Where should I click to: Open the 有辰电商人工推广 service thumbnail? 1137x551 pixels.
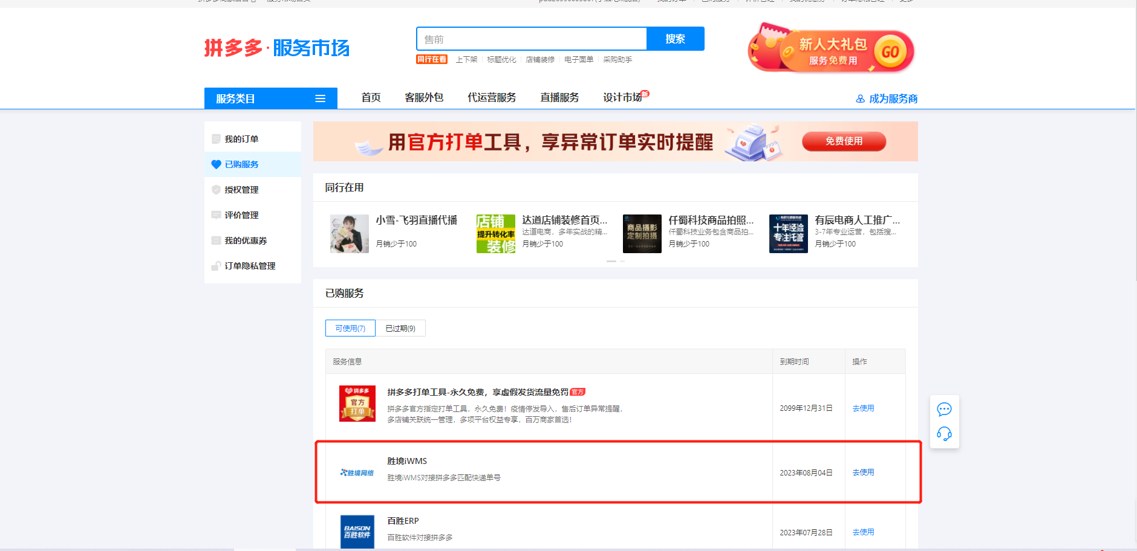(x=789, y=234)
